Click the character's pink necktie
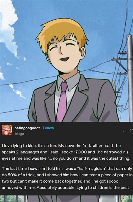 (63, 102)
